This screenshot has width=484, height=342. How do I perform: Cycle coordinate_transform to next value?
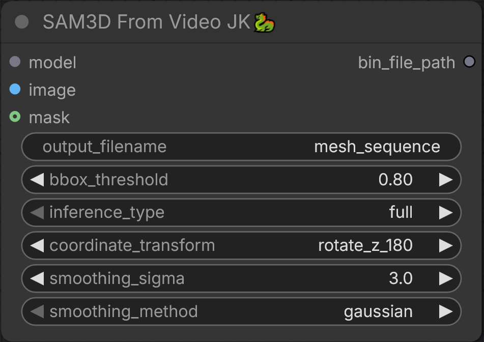[x=446, y=245]
